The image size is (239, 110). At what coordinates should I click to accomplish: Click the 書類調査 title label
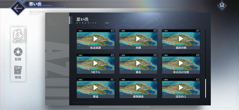(x=138, y=97)
